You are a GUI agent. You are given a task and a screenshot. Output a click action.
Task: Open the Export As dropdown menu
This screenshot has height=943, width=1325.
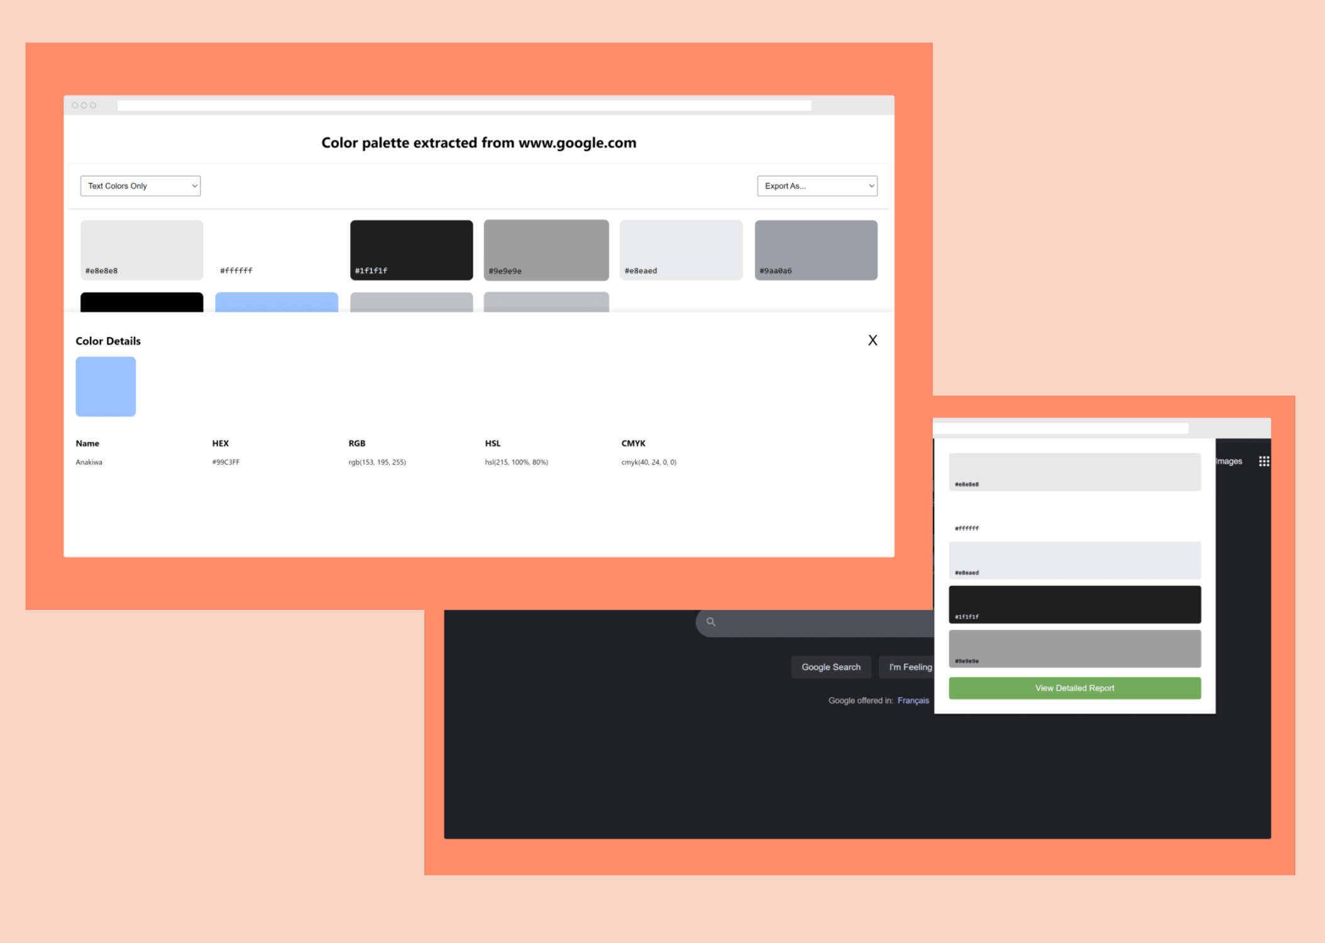coord(816,185)
